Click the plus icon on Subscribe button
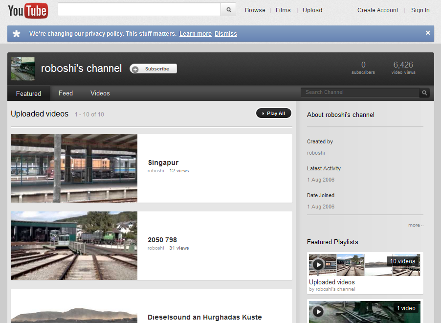 point(135,69)
